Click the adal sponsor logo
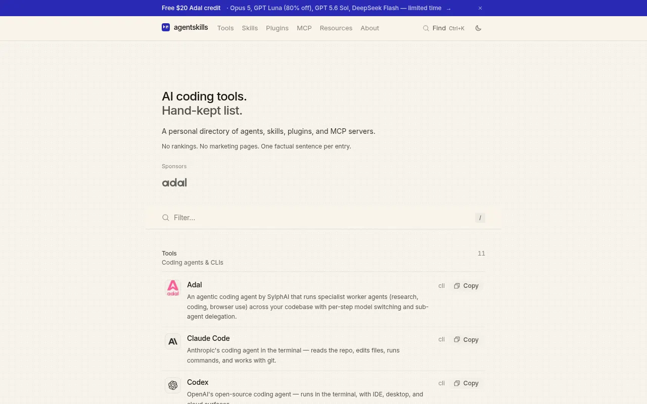647x404 pixels. point(174,182)
